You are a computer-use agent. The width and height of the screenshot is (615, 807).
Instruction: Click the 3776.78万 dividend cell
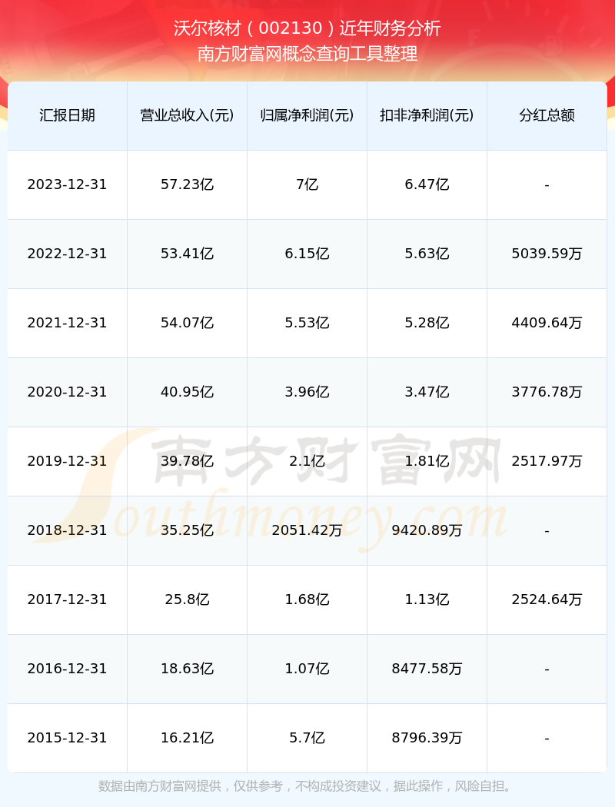coord(547,392)
